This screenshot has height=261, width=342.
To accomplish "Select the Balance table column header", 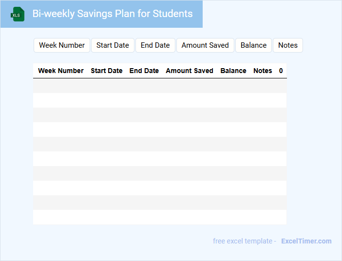I will pyautogui.click(x=233, y=71).
